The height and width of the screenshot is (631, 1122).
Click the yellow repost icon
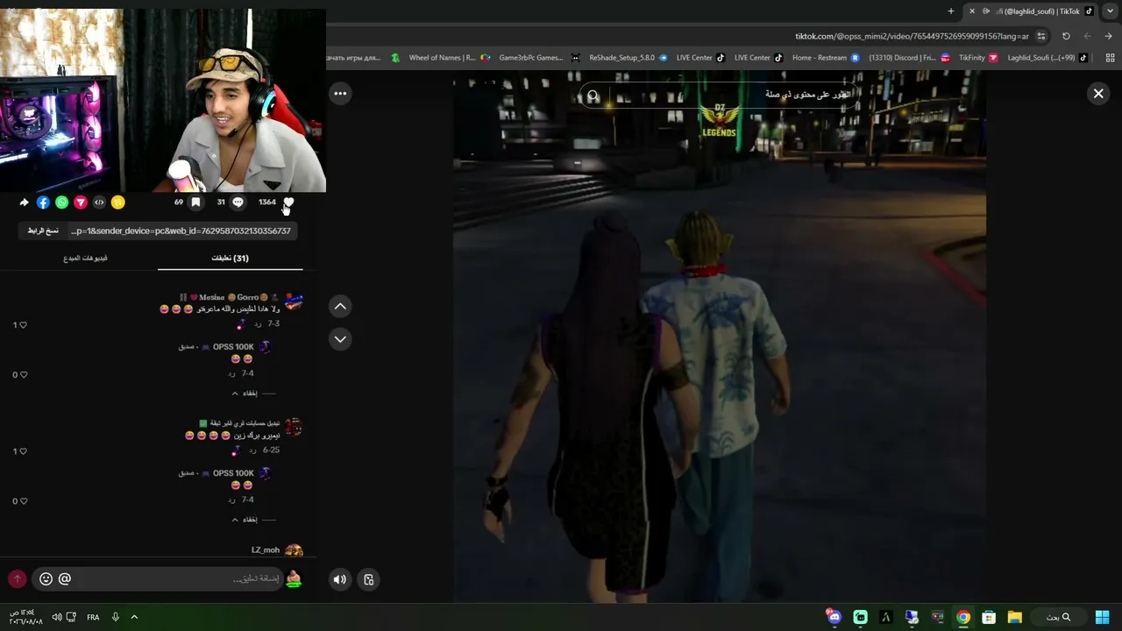click(118, 202)
